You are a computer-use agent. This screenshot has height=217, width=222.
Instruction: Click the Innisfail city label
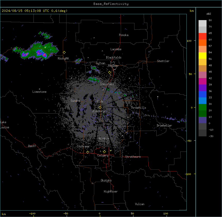107,84
